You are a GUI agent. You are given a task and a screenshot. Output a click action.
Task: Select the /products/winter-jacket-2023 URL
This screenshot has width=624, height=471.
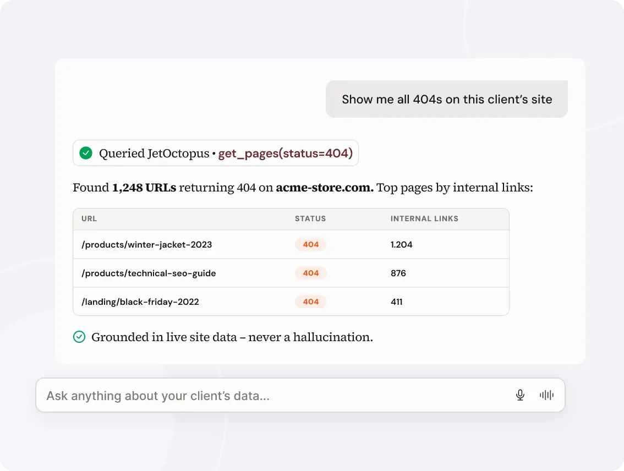pos(147,245)
